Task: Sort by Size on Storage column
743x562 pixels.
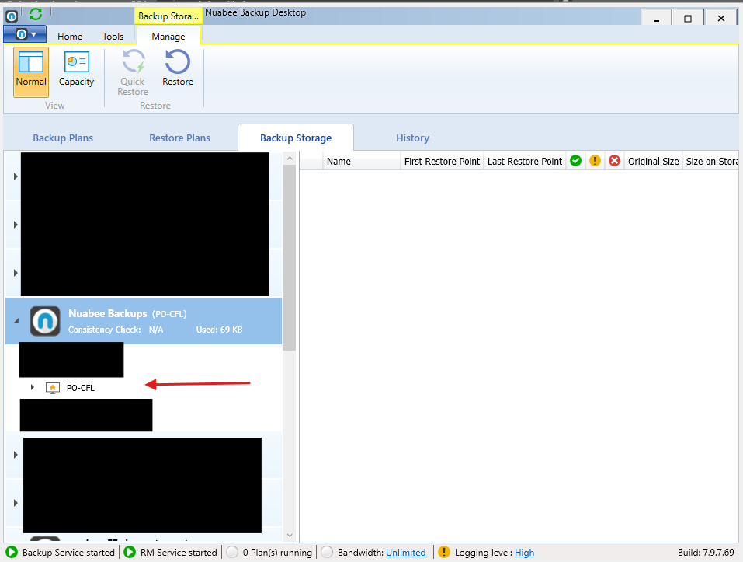Action: (711, 161)
